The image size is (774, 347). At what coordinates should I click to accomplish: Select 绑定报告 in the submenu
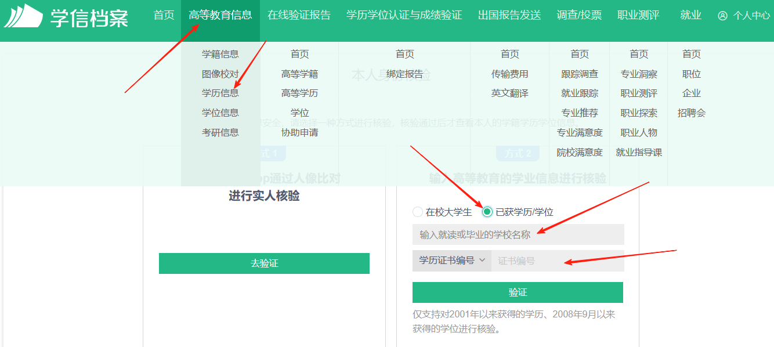coord(405,74)
